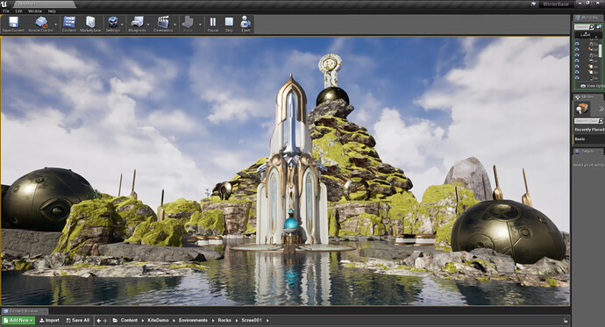Switch to the Details panel tab

point(588,151)
